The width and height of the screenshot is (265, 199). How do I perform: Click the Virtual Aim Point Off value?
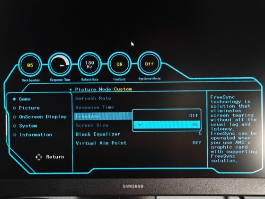[x=197, y=143]
